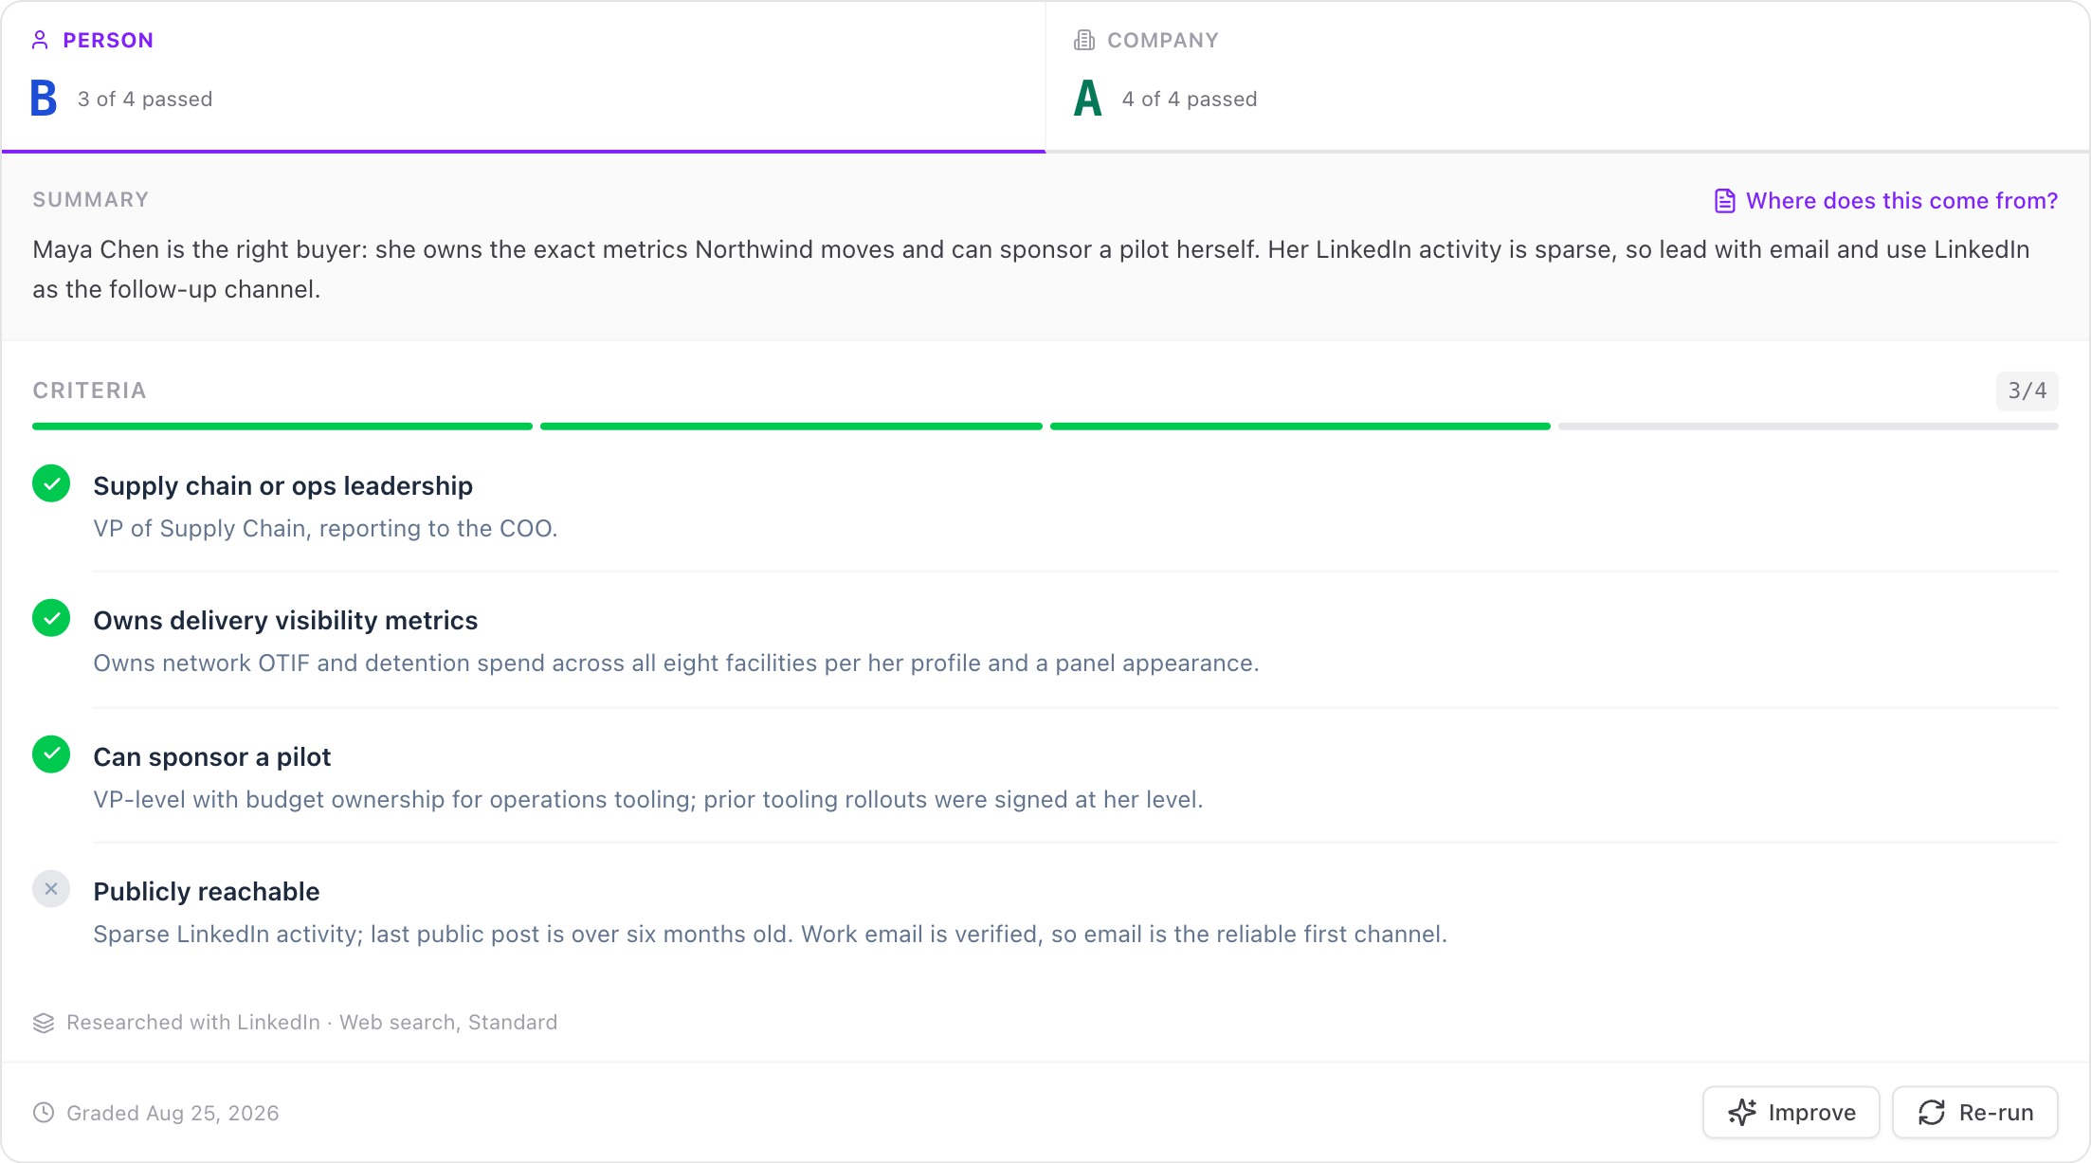Click the sparkle icon on Improve
Image resolution: width=2091 pixels, height=1163 pixels.
(1742, 1112)
